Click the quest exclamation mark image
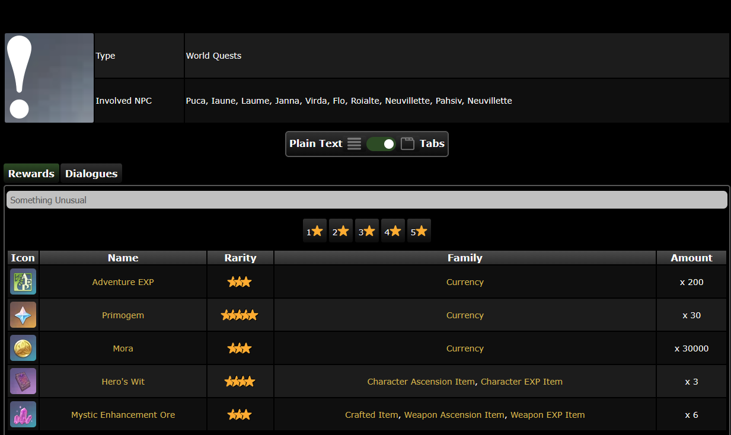This screenshot has width=731, height=435. [49, 78]
